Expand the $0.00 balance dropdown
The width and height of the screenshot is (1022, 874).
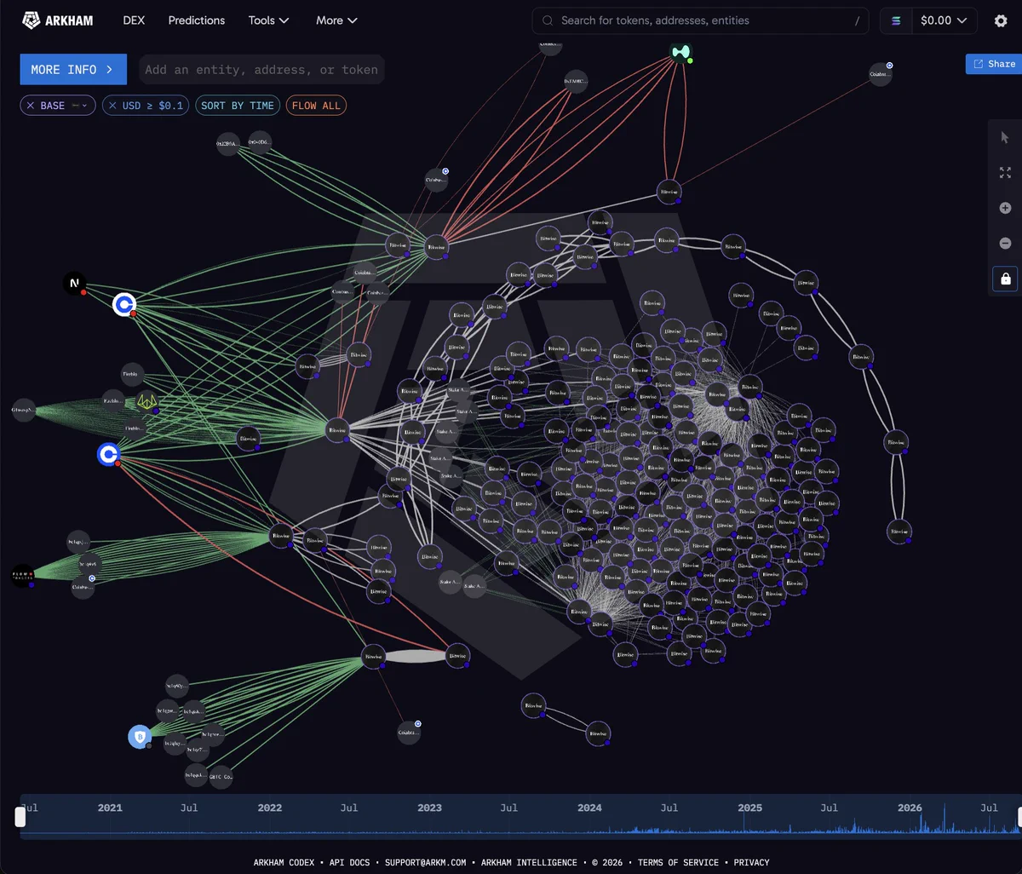pyautogui.click(x=944, y=20)
